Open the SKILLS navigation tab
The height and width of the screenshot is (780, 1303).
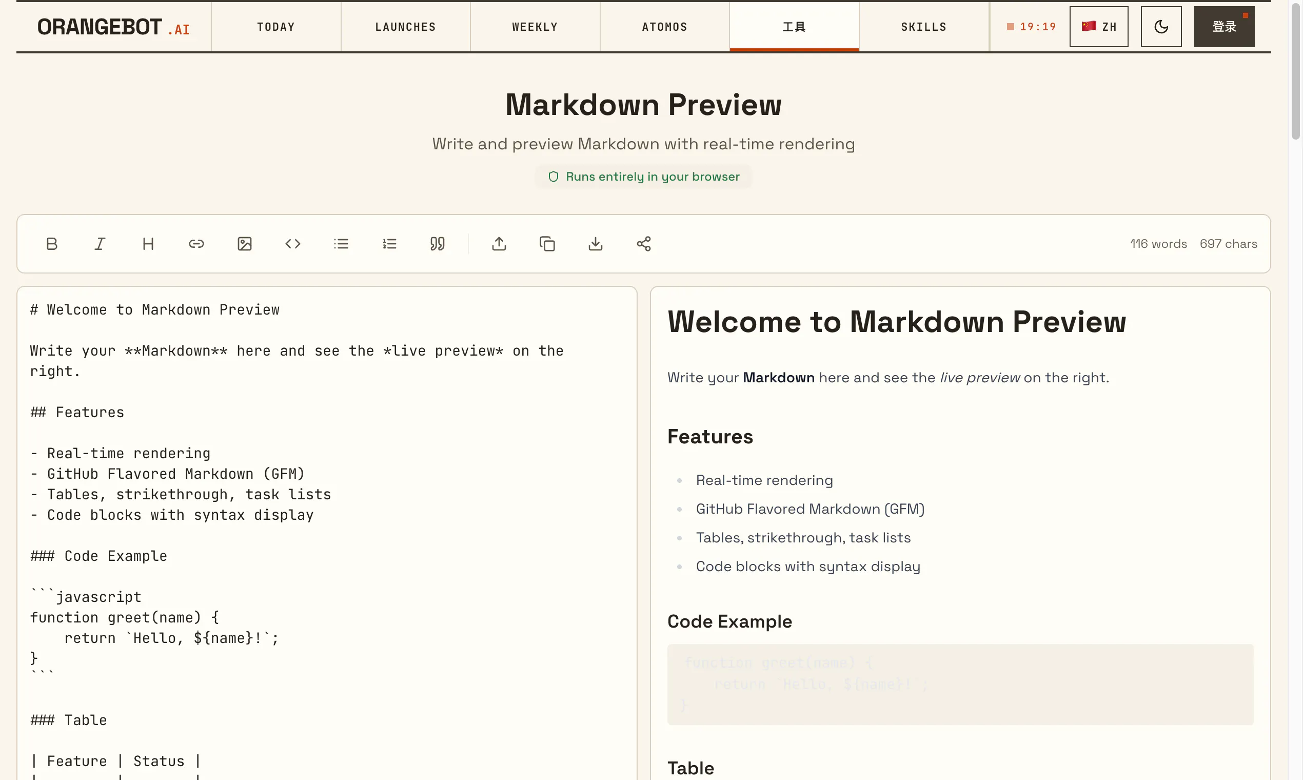[x=924, y=27]
